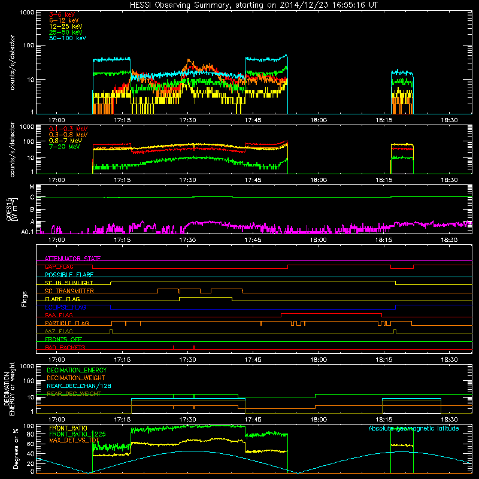Select the blue ECLIPSE_FLAG label
Image resolution: width=479 pixels, height=479 pixels.
point(65,307)
